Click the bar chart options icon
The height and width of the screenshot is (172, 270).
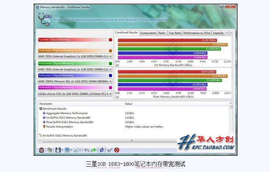click(x=67, y=150)
